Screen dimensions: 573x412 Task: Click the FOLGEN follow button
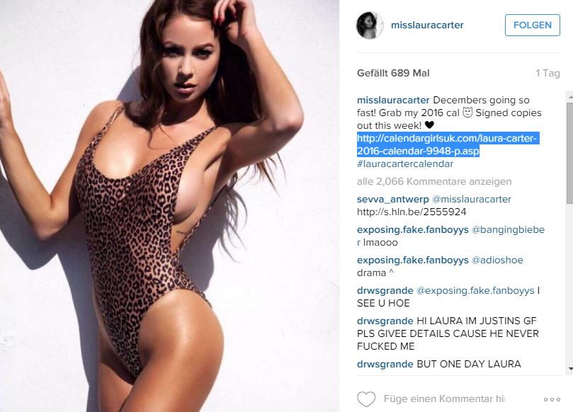pyautogui.click(x=533, y=25)
